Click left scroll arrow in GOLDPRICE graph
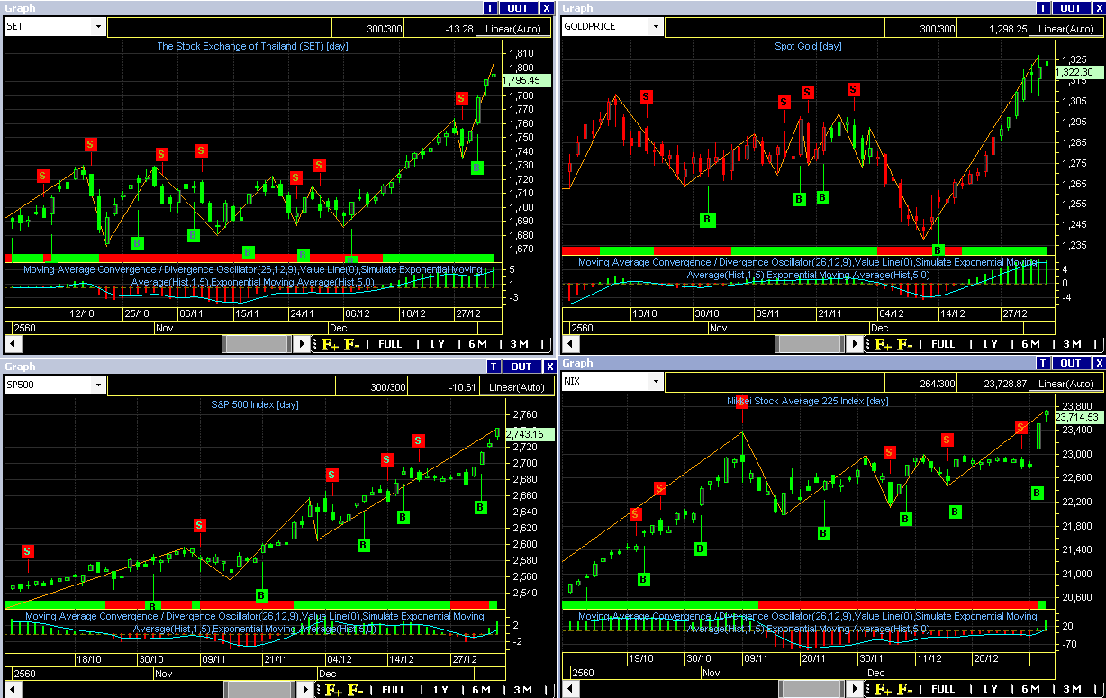The width and height of the screenshot is (1106, 698). pos(568,344)
